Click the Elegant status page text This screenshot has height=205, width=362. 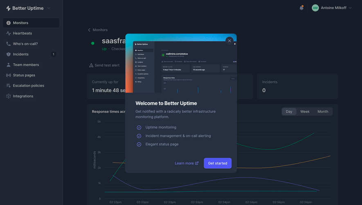coord(162,144)
